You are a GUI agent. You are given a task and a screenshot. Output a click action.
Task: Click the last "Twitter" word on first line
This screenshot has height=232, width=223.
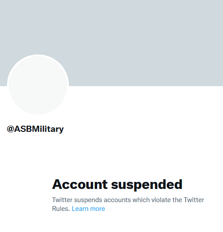tap(194, 200)
